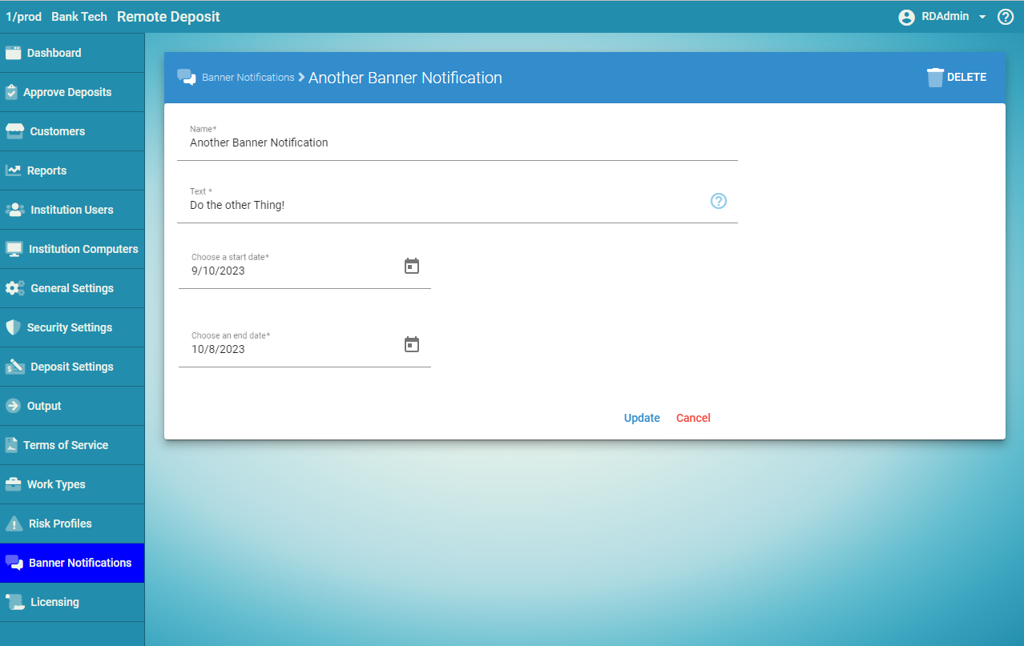The image size is (1024, 646).
Task: Click the RDAdmin user avatar icon
Action: tap(907, 17)
